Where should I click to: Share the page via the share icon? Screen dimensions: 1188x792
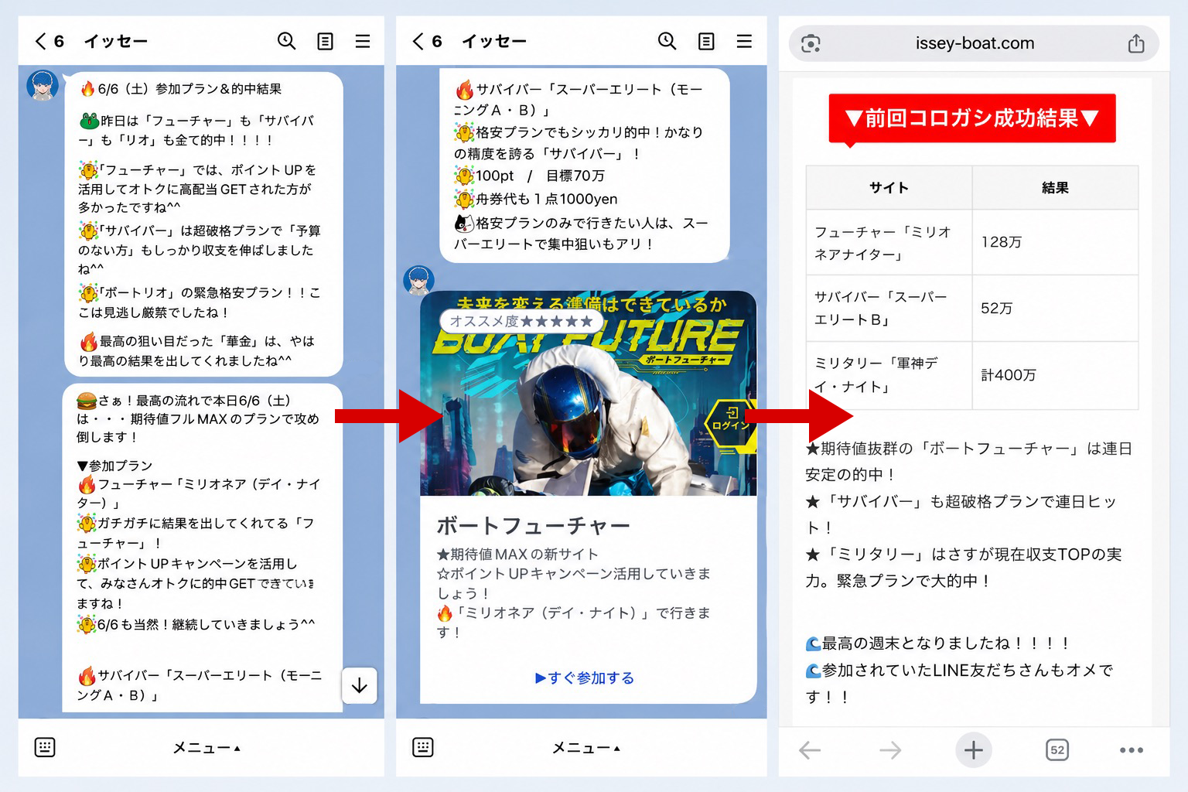(x=1136, y=43)
